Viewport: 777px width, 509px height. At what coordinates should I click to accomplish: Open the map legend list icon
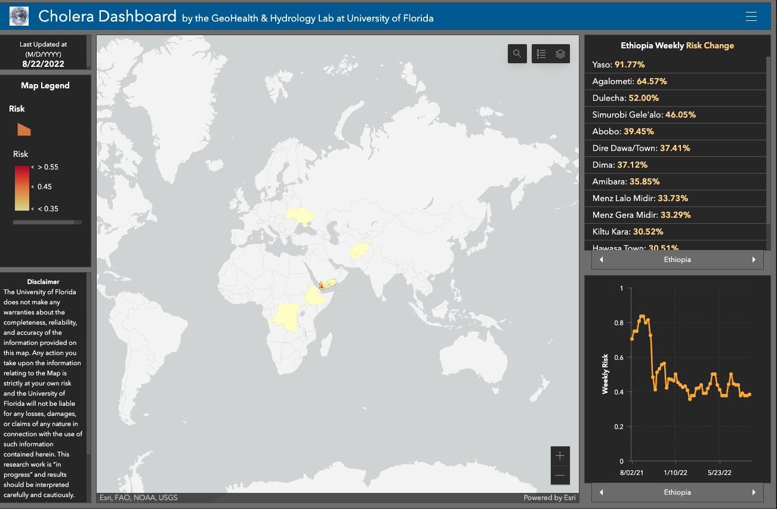tap(541, 54)
